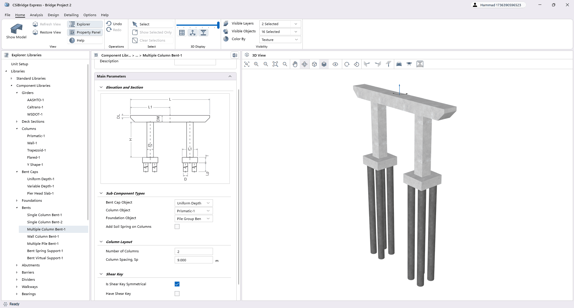574x308 pixels.
Task: Click the zoom in magnifier icon
Action: (256, 64)
